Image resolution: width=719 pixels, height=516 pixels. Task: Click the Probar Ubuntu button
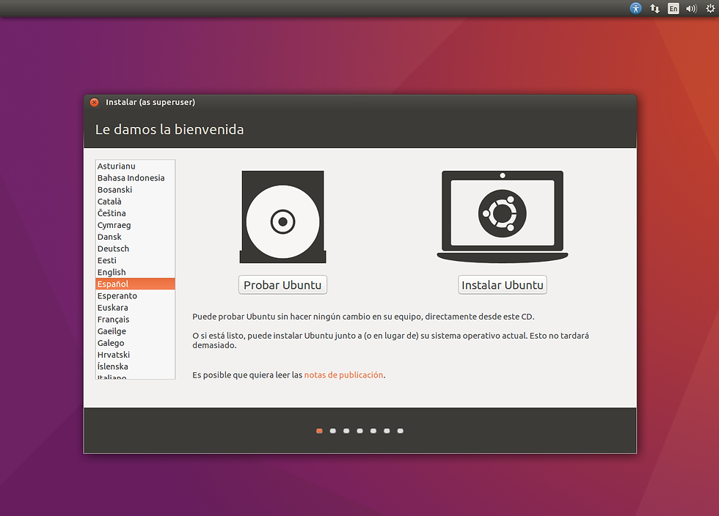tap(282, 285)
